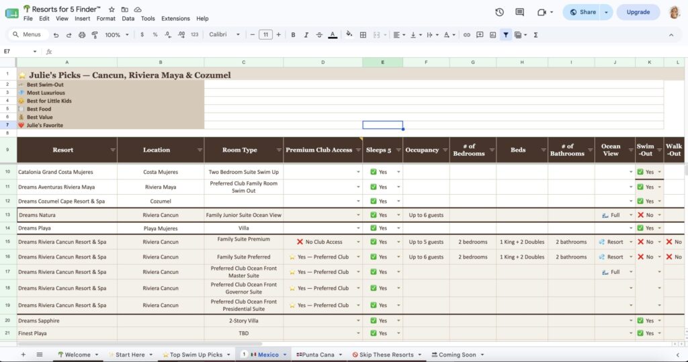This screenshot has height=362, width=688.
Task: Search the Menus box
Action: point(28,35)
